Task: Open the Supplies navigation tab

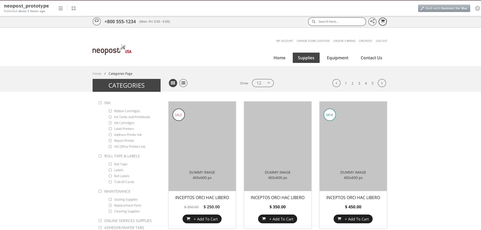Action: pyautogui.click(x=306, y=58)
